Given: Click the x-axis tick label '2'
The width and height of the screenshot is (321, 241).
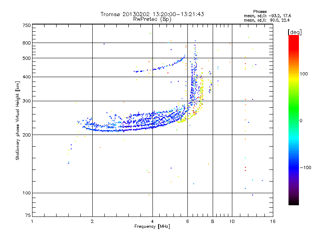Looking at the screenshot, I should point(92,221).
